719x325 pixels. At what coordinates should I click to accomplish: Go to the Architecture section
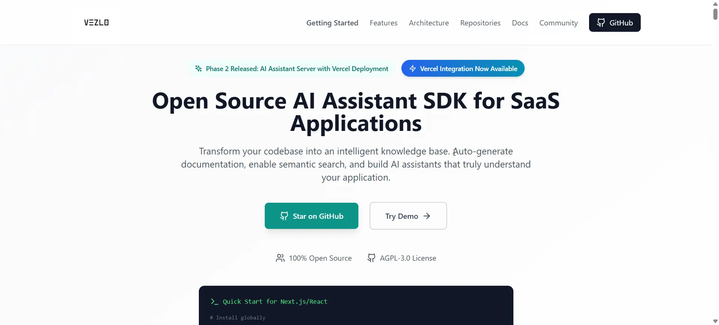[x=429, y=23]
